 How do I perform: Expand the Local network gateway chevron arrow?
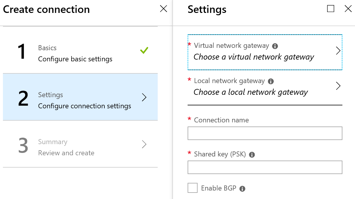coord(338,86)
